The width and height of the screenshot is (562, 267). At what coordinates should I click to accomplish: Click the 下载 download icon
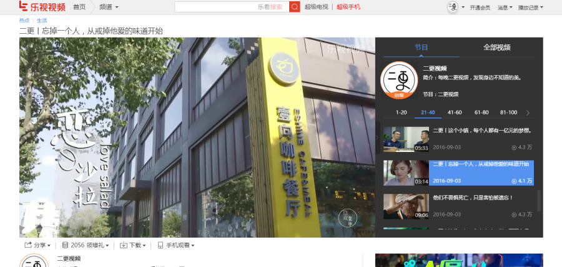(123, 245)
